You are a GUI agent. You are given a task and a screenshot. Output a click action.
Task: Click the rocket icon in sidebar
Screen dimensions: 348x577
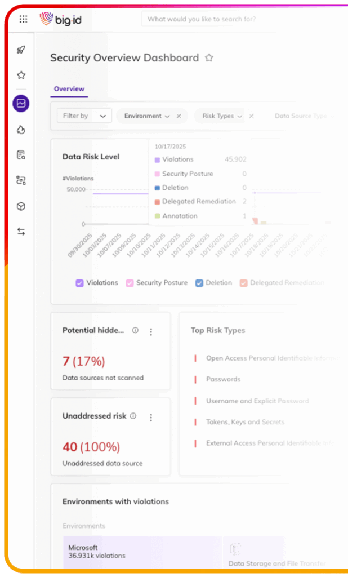click(x=21, y=50)
